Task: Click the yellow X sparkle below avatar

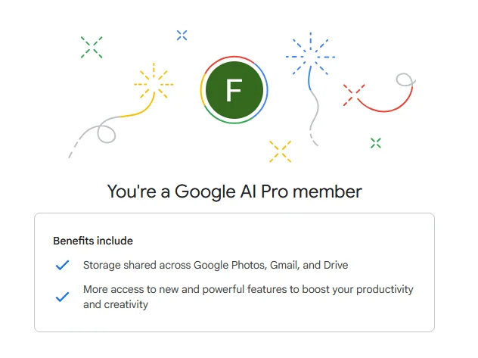Action: tap(280, 151)
